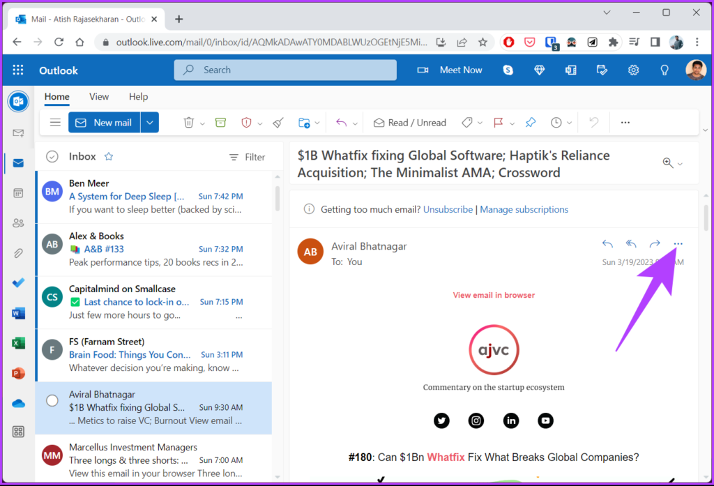The image size is (714, 486).
Task: Click the Meet Now video icon
Action: [423, 70]
